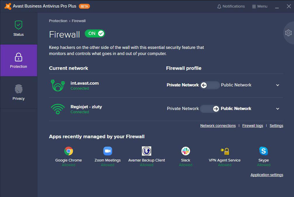The width and height of the screenshot is (294, 197).
Task: Click the settings gear on the right edge
Action: click(x=288, y=33)
